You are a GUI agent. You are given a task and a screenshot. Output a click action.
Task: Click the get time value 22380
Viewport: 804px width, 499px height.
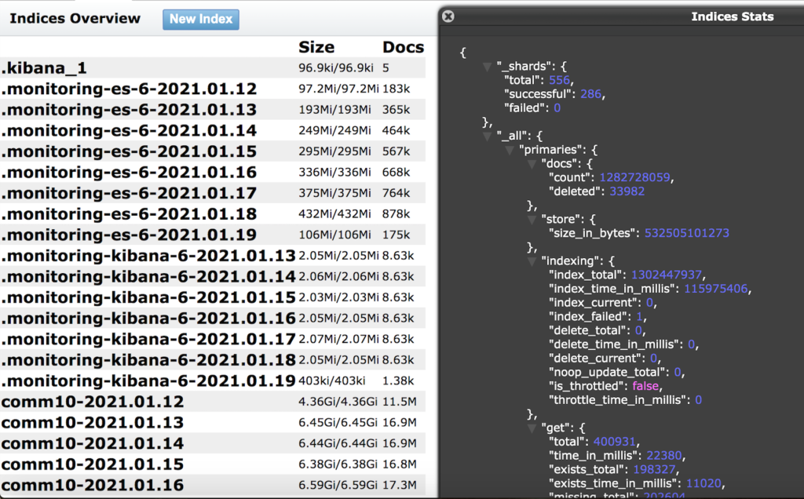pyautogui.click(x=664, y=456)
